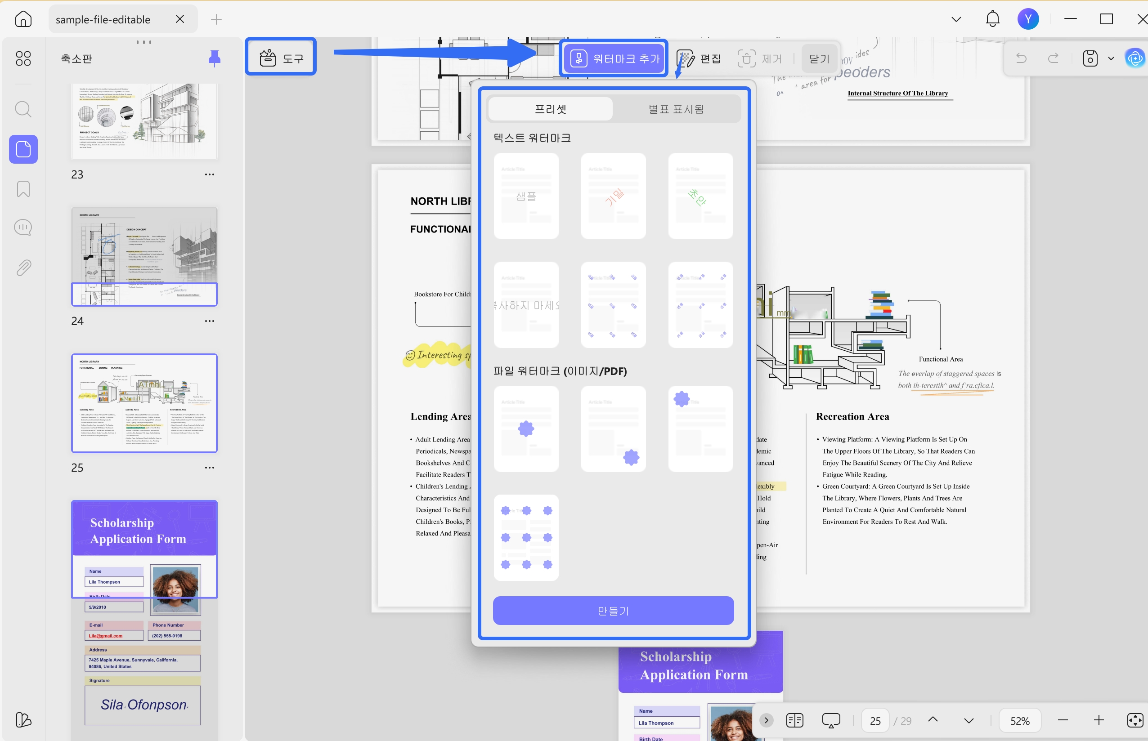Zoom in with plus button
1148x741 pixels.
coord(1099,720)
